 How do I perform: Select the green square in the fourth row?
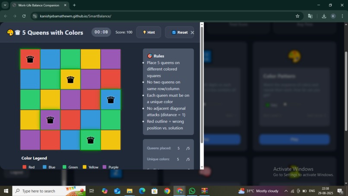111,120
